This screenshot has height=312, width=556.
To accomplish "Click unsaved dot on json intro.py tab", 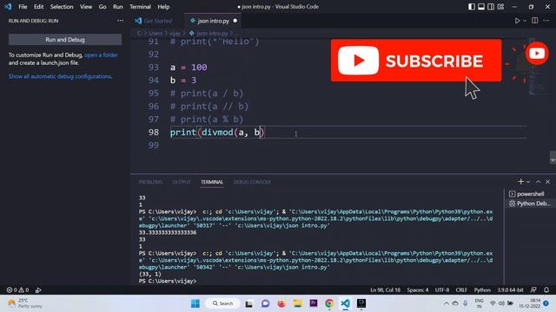I will click(x=235, y=21).
